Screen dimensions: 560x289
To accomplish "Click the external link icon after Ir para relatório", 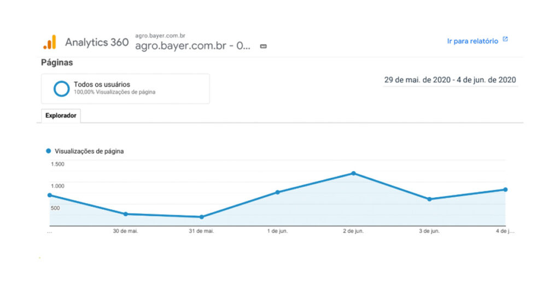I will click(505, 40).
